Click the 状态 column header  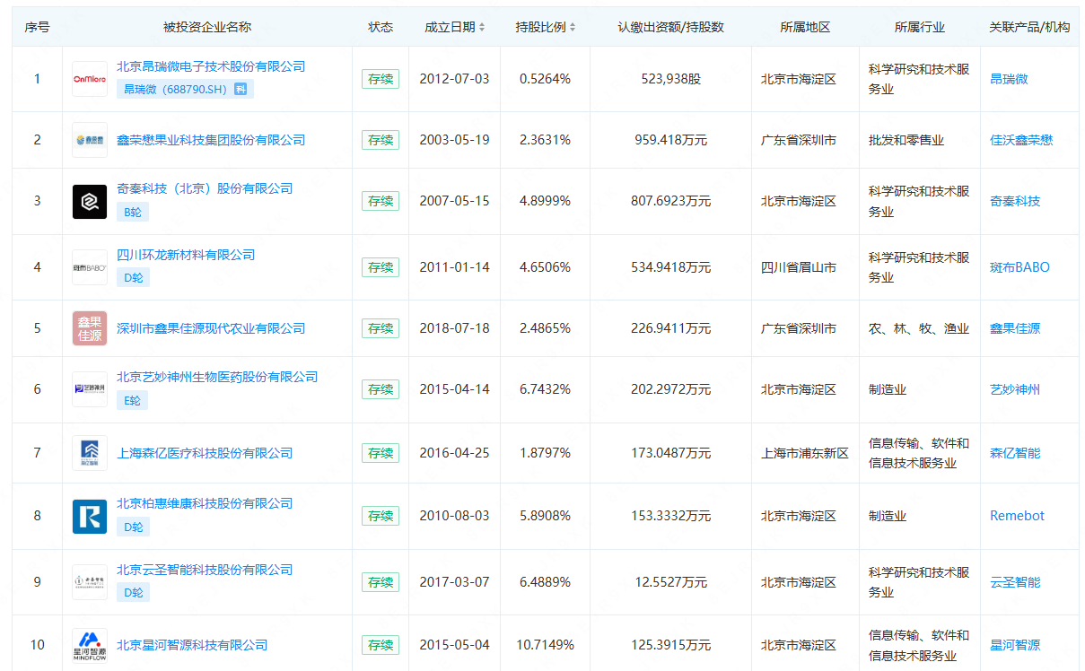point(381,28)
